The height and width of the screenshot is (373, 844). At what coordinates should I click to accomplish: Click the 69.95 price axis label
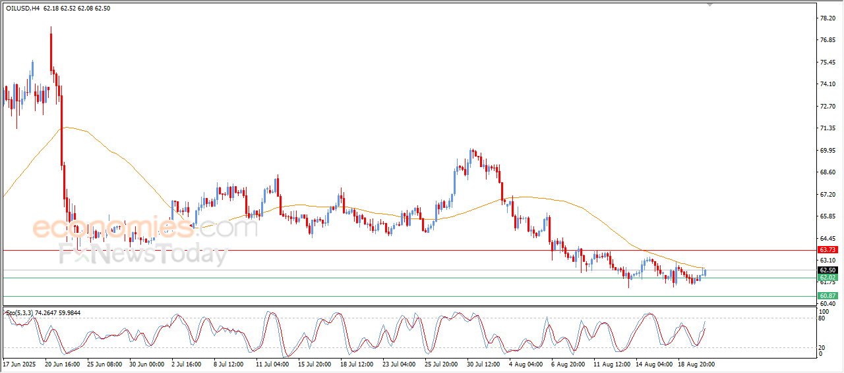(x=828, y=151)
